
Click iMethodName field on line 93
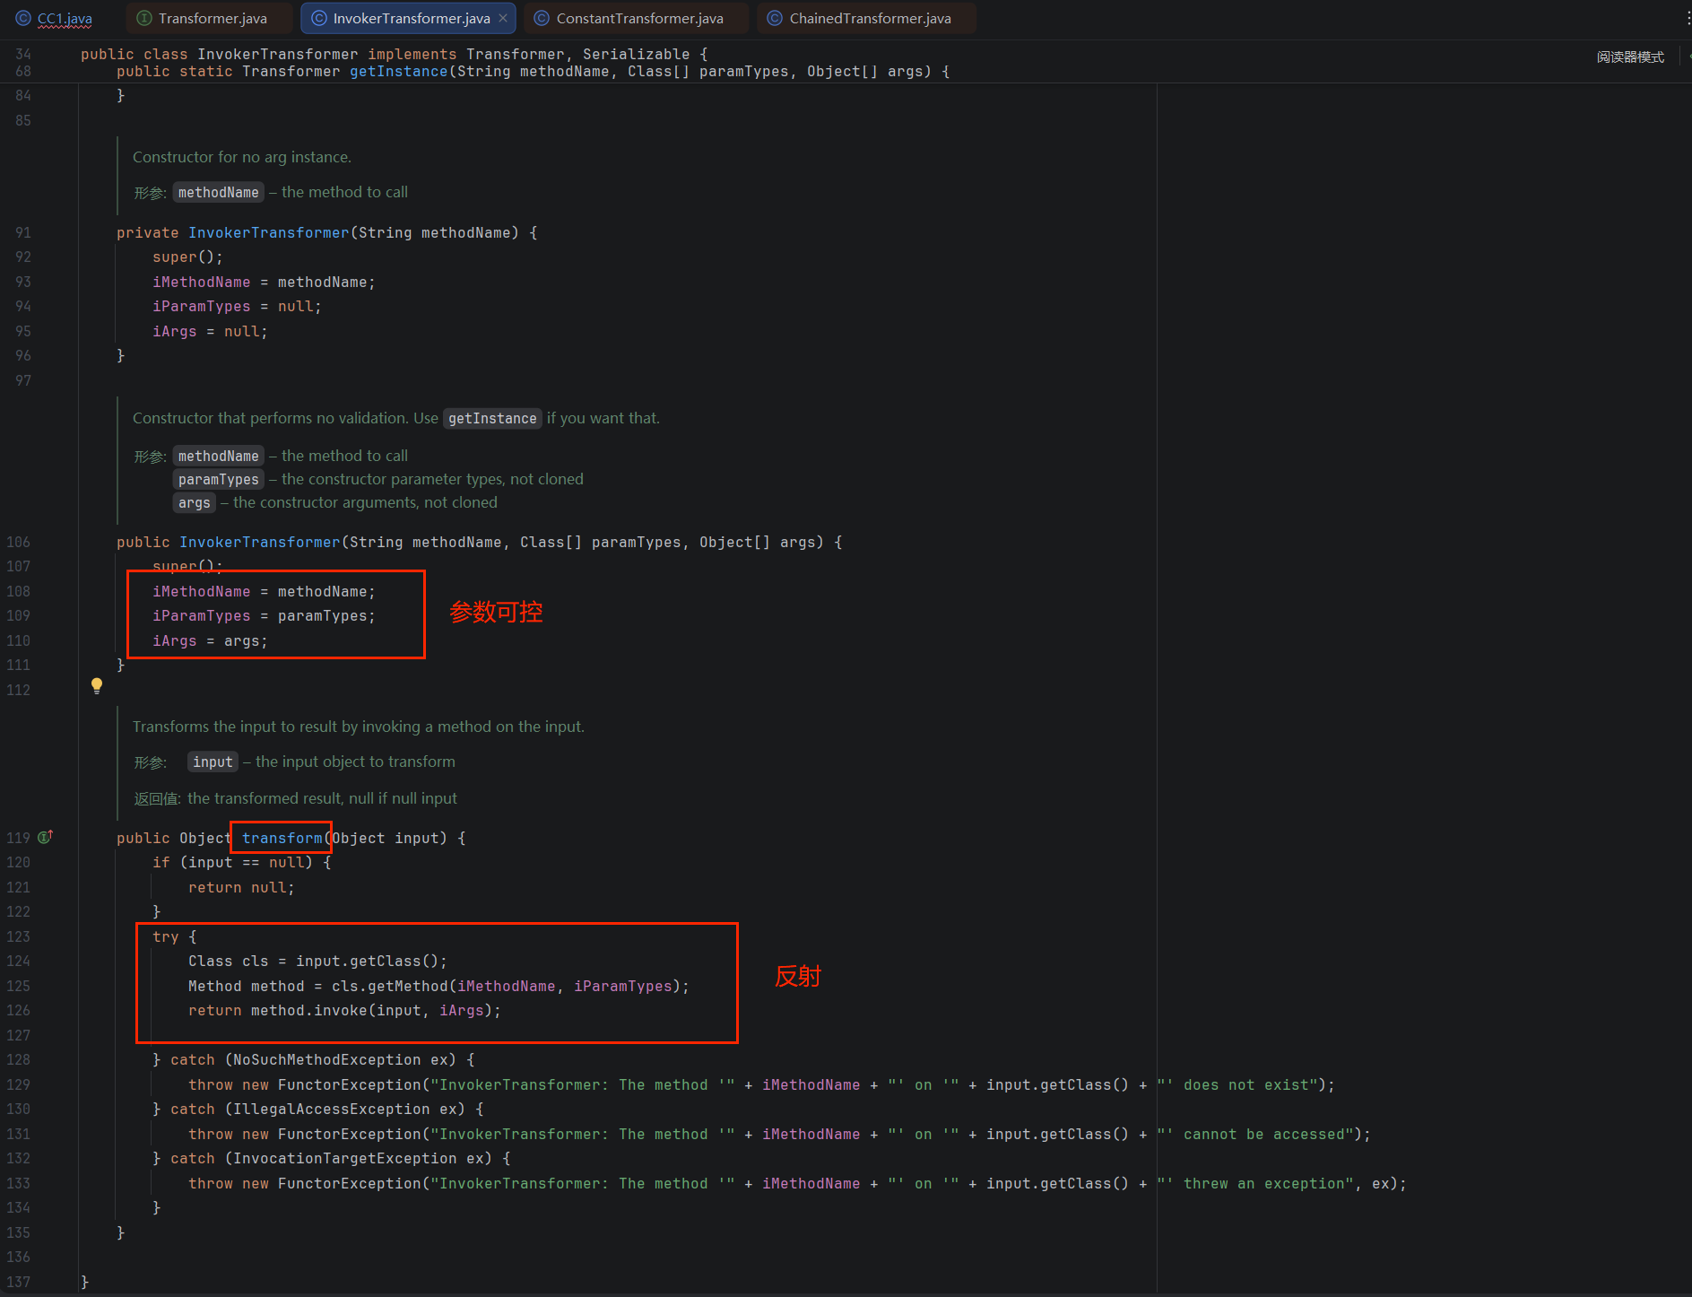pos(201,282)
